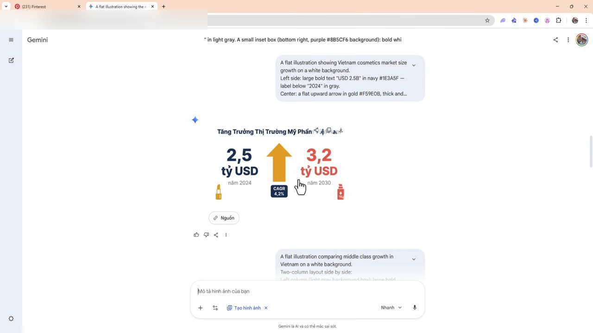The height and width of the screenshot is (333, 593).
Task: Expand the middle class growth prompt
Action: 414,259
